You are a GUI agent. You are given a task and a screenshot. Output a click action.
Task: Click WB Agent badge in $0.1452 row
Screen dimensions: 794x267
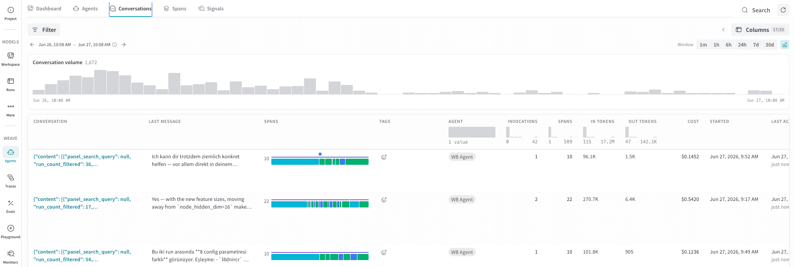pos(462,157)
